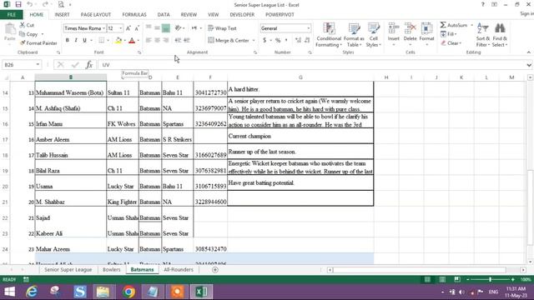This screenshot has width=534, height=300.
Task: Decrease font size with the smaller A icon
Action: click(137, 28)
